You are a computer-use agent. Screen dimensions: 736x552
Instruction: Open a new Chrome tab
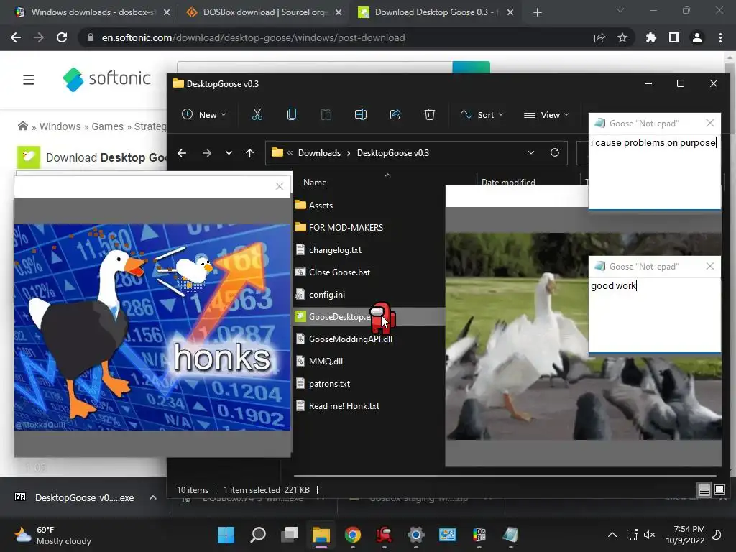coord(538,12)
